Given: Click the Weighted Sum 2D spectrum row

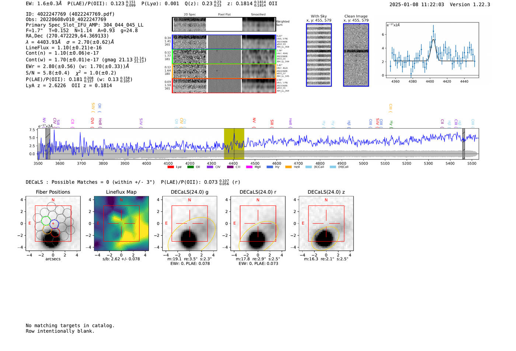Looking at the screenshot, I should (224, 24).
